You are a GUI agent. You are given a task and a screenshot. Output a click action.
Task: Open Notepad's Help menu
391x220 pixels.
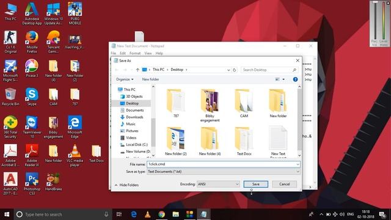tap(159, 53)
